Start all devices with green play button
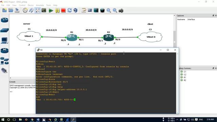This screenshot has height=122, width=217. [x=51, y=11]
